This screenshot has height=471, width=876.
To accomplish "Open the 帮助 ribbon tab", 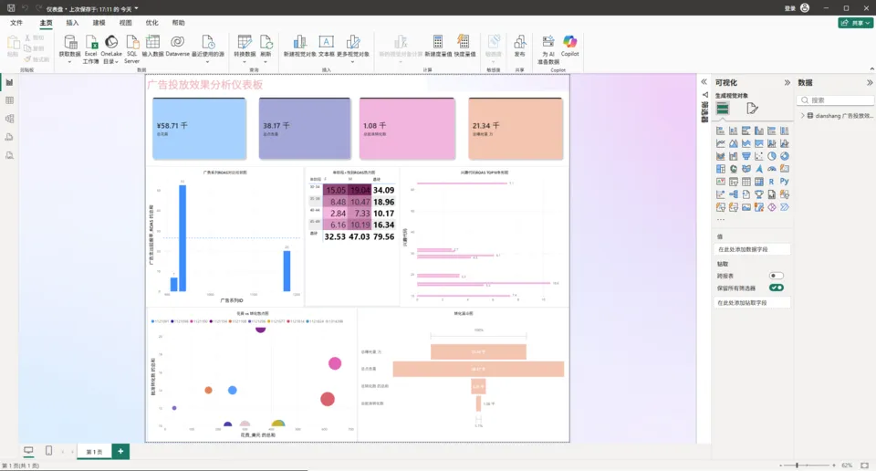I will (178, 23).
